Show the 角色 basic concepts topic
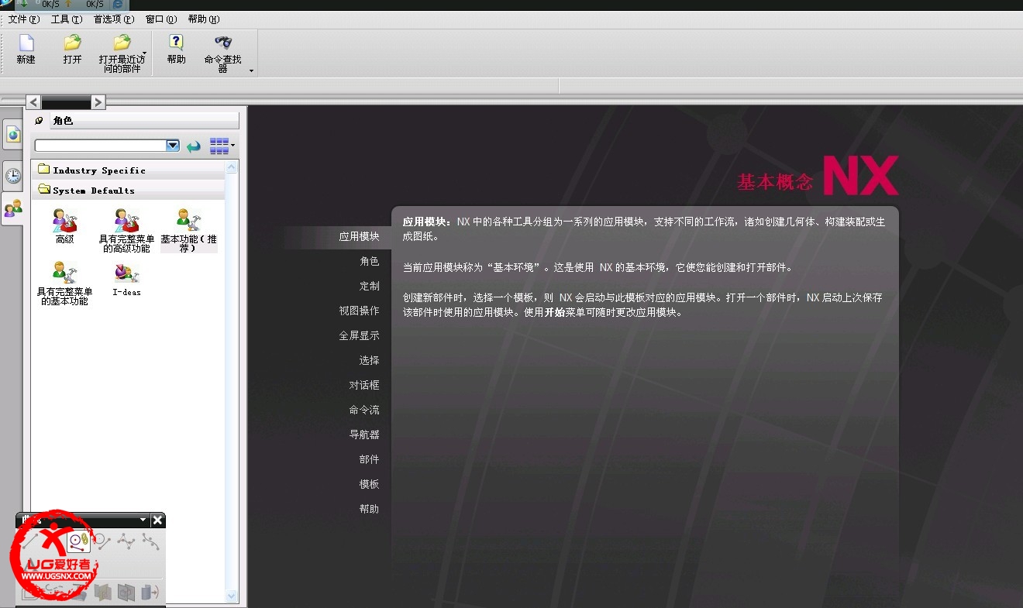This screenshot has width=1023, height=608. (x=370, y=262)
